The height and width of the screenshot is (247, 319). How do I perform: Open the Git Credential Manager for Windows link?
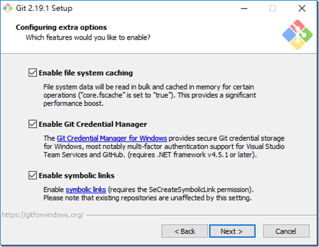tap(112, 138)
